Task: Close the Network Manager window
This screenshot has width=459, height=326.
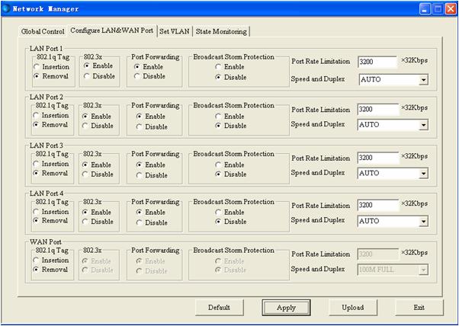Action: tap(451, 9)
